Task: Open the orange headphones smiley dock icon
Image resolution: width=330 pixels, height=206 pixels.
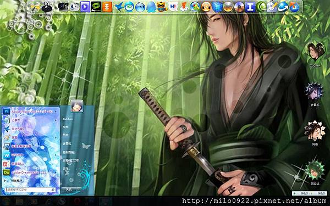Action: click(x=206, y=7)
